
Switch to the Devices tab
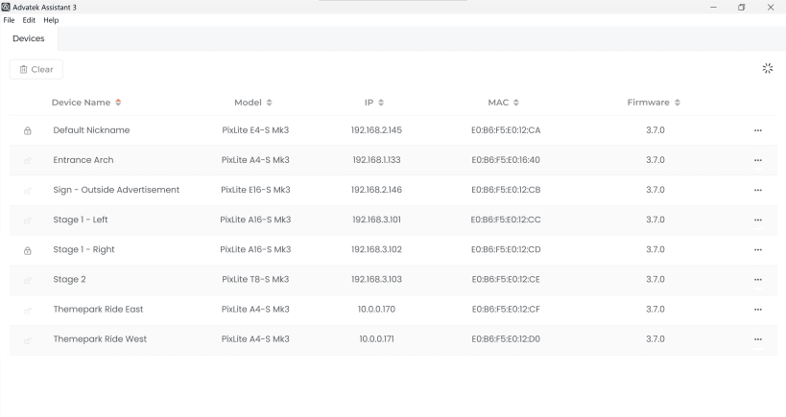point(29,38)
